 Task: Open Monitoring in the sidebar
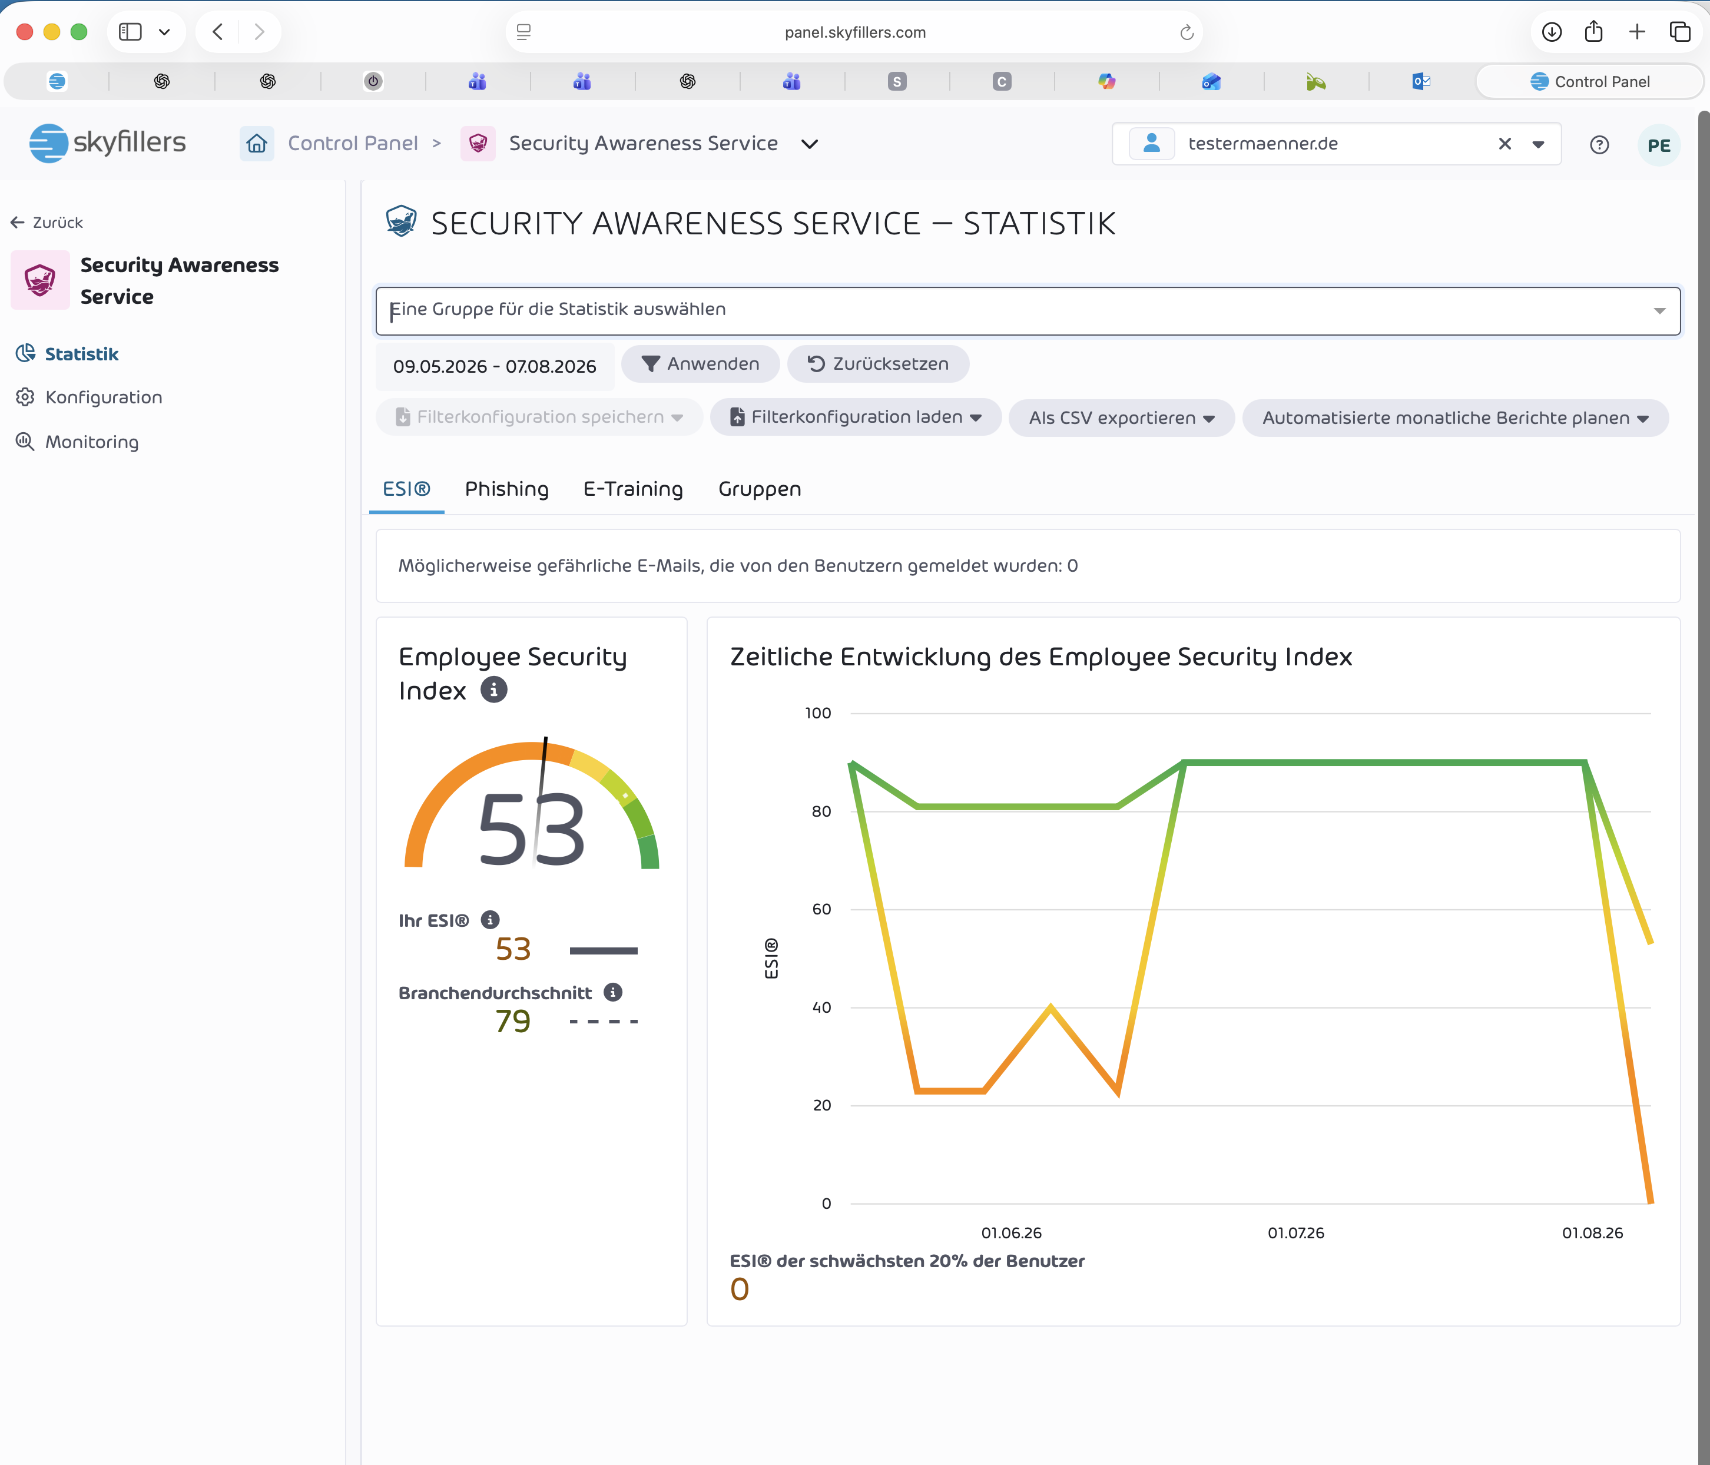pos(92,442)
